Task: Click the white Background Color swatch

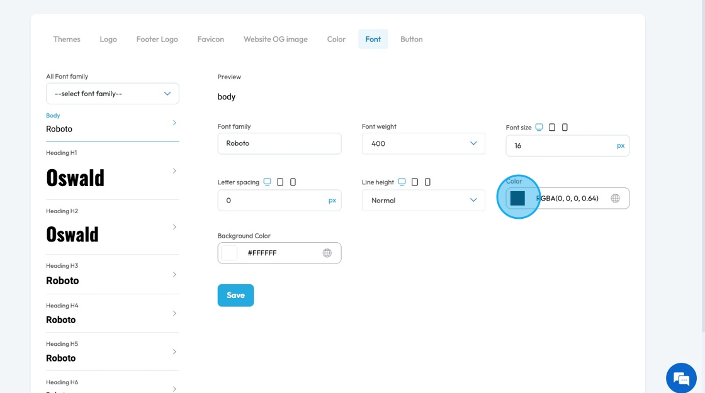Action: click(x=229, y=253)
